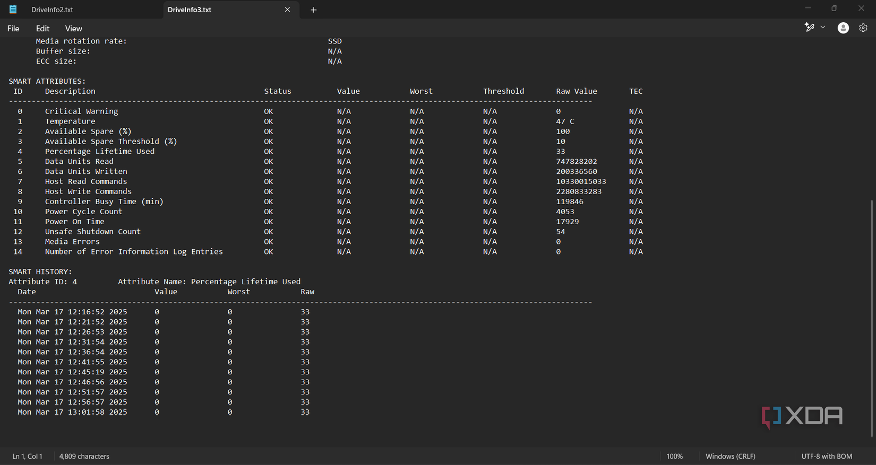Open the File menu

click(x=13, y=29)
